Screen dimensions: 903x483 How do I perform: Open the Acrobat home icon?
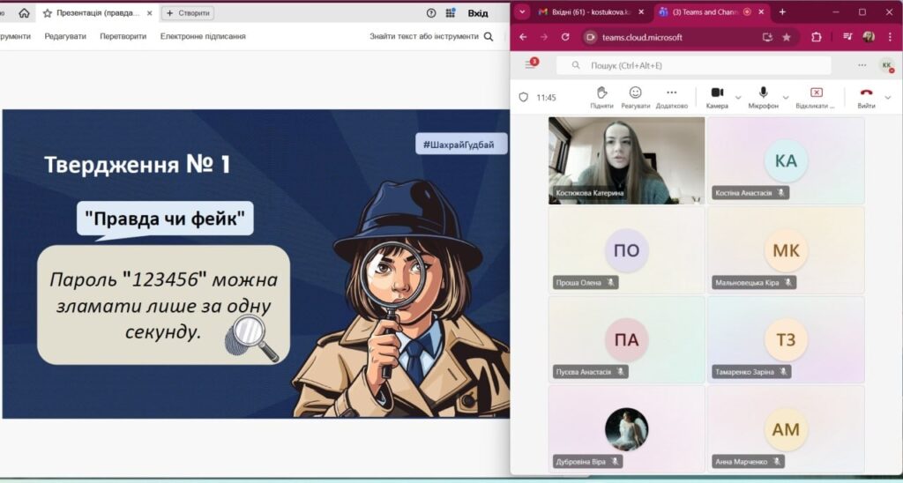pos(24,13)
